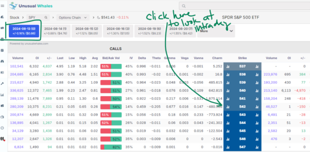Open the calls intraday chart icon for strike 542
This screenshot has height=152, width=310.
228,107
